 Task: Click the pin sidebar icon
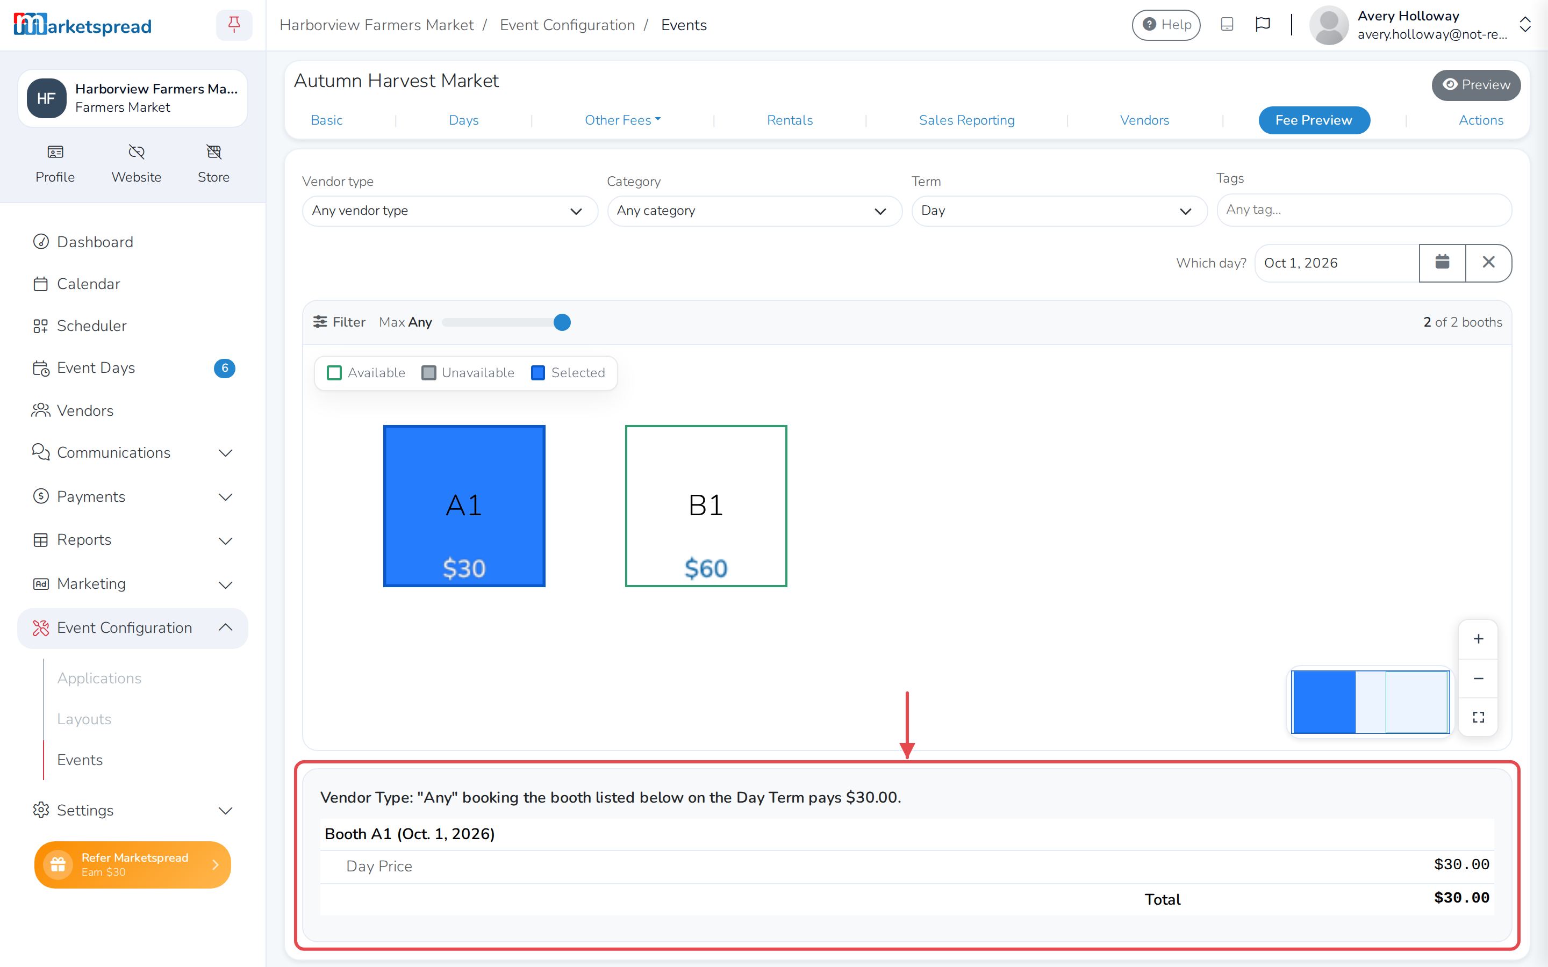point(234,25)
